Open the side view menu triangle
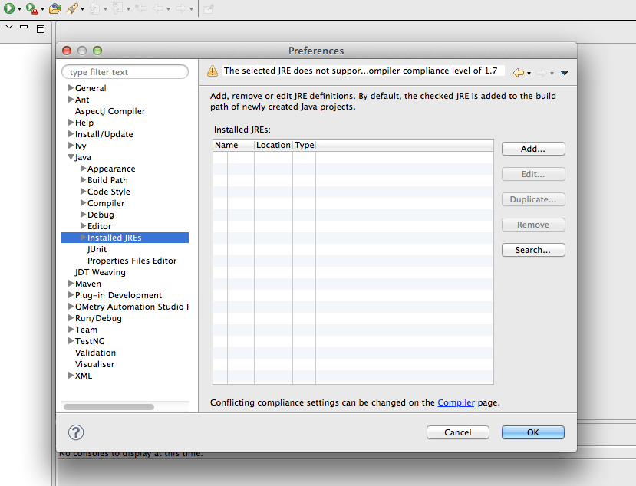This screenshot has height=486, width=636. coord(9,27)
